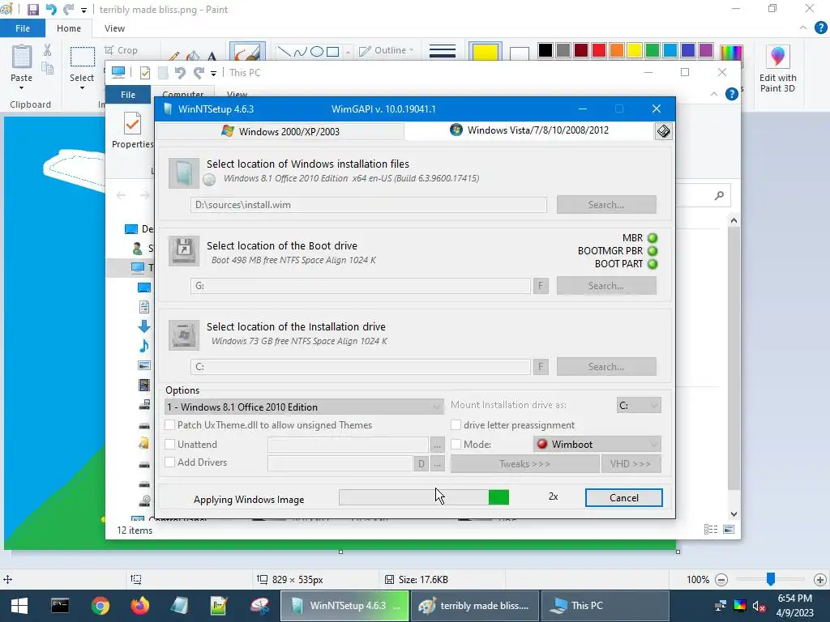Image resolution: width=830 pixels, height=622 pixels.
Task: Open the This PC File menu
Action: tap(128, 95)
